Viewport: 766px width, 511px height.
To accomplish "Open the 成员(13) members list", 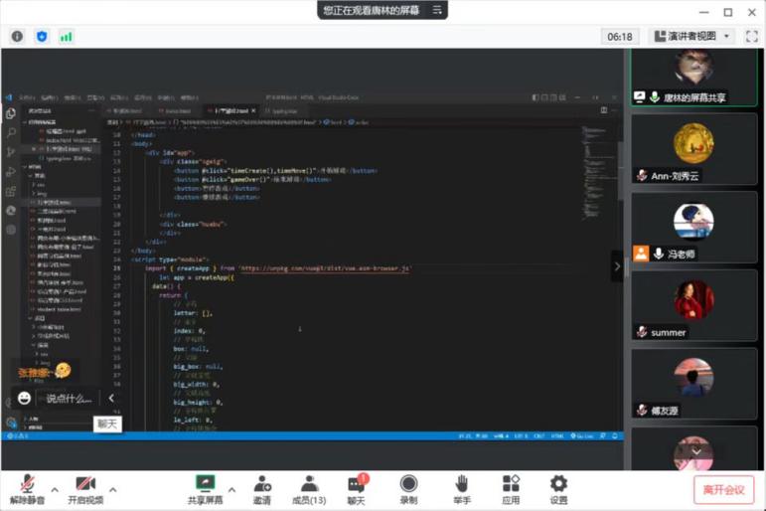I will [x=310, y=488].
